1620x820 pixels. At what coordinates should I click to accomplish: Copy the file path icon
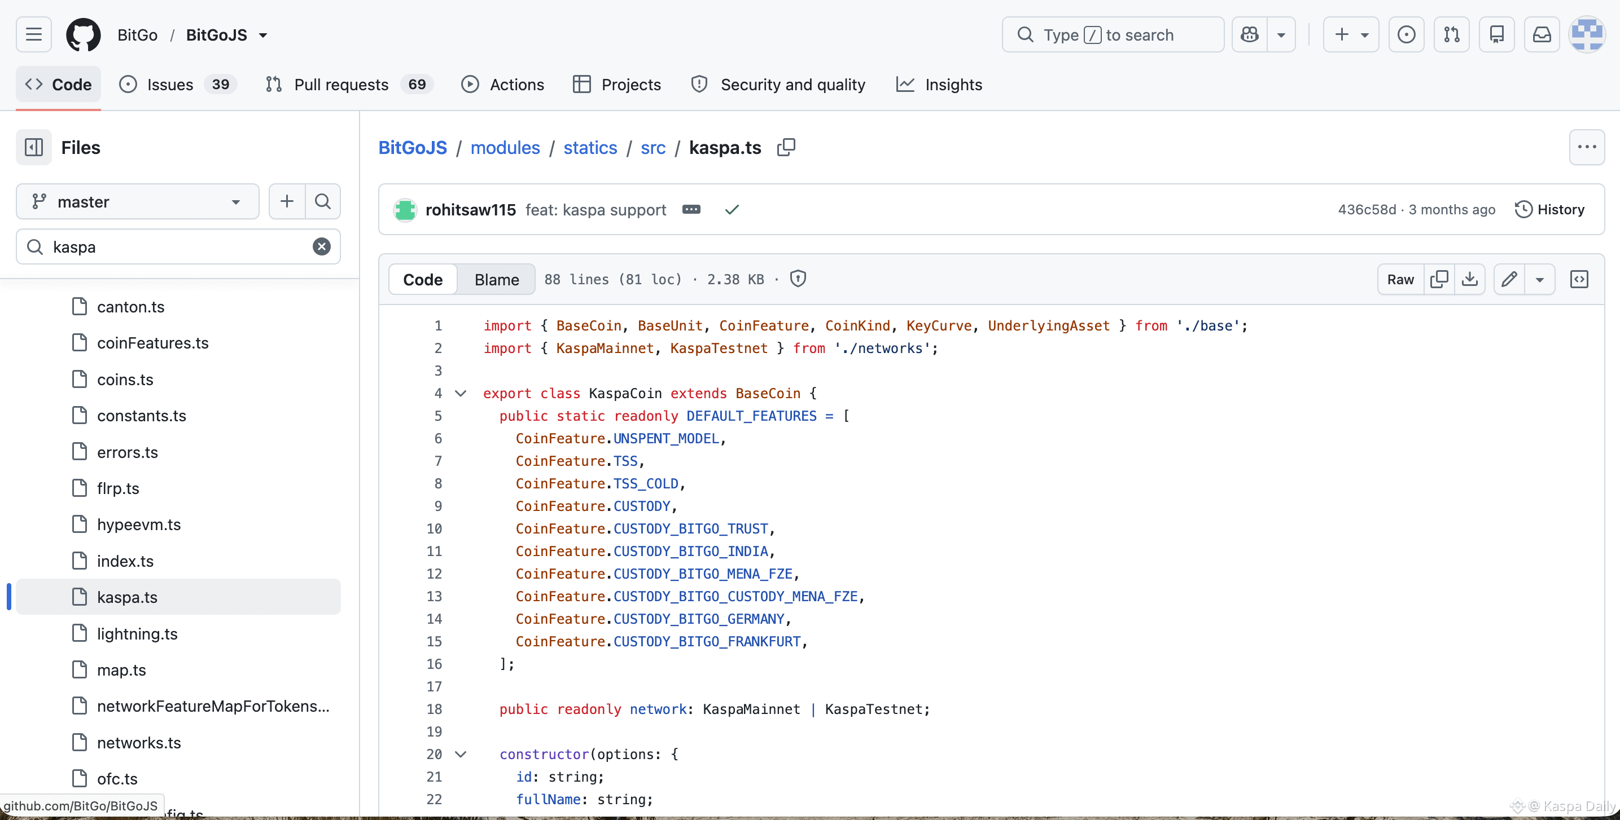(x=786, y=148)
